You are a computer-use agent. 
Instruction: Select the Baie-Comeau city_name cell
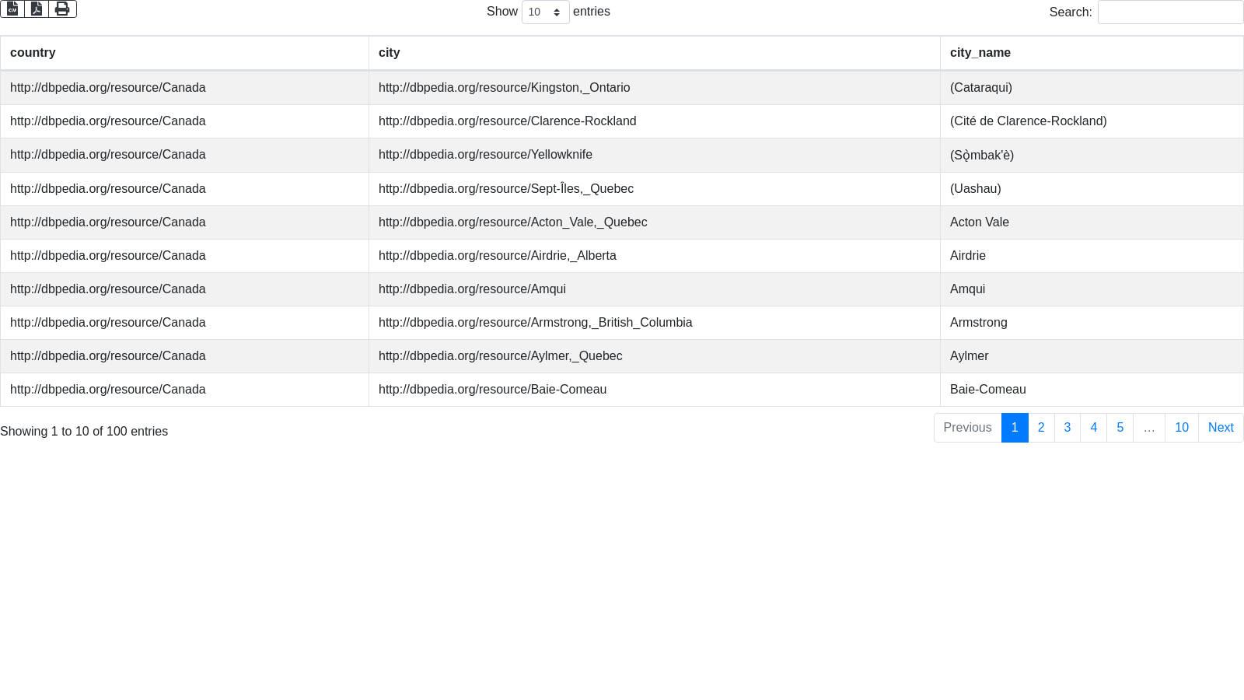988,390
